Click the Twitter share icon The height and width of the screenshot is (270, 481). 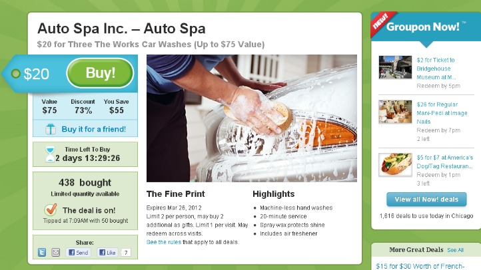tap(42, 252)
